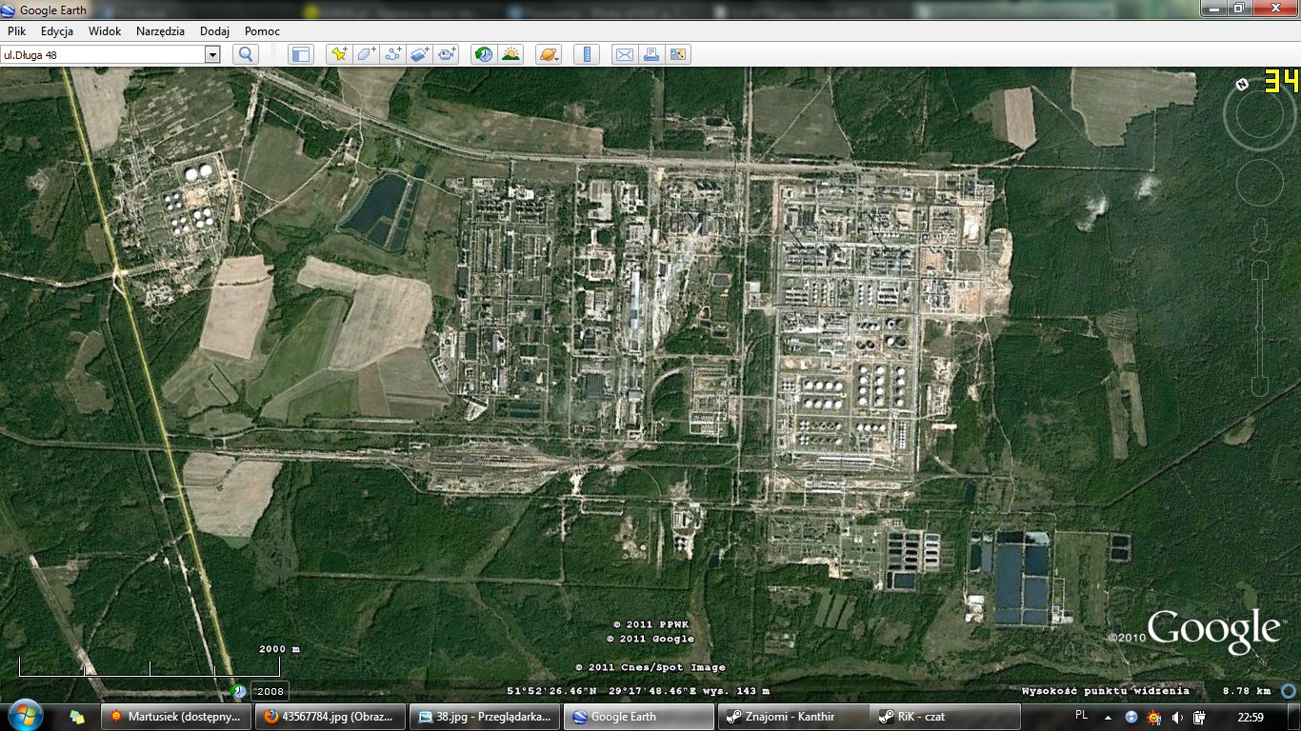Switch to 38.jpg taskbar window

[x=484, y=717]
